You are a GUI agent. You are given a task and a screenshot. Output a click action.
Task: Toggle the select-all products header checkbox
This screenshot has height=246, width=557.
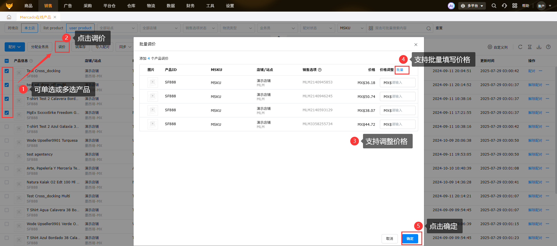point(7,61)
